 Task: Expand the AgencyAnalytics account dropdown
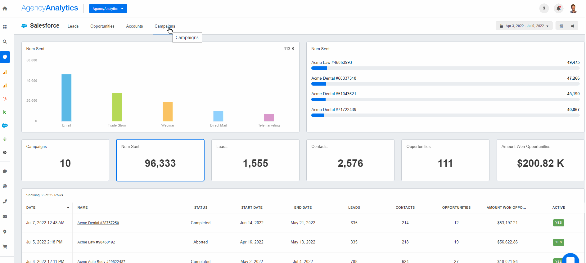tap(108, 9)
